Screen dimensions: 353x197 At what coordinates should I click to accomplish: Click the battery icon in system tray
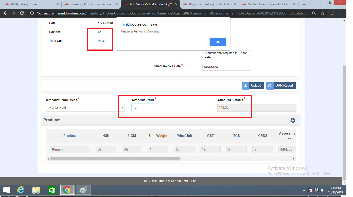click(x=316, y=190)
